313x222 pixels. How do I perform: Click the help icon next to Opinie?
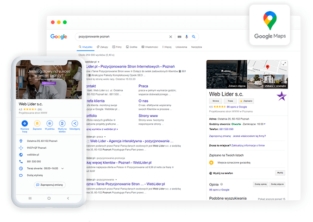coord(222,184)
